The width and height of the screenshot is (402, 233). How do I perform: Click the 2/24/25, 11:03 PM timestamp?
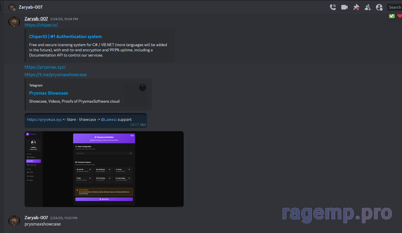point(64,218)
